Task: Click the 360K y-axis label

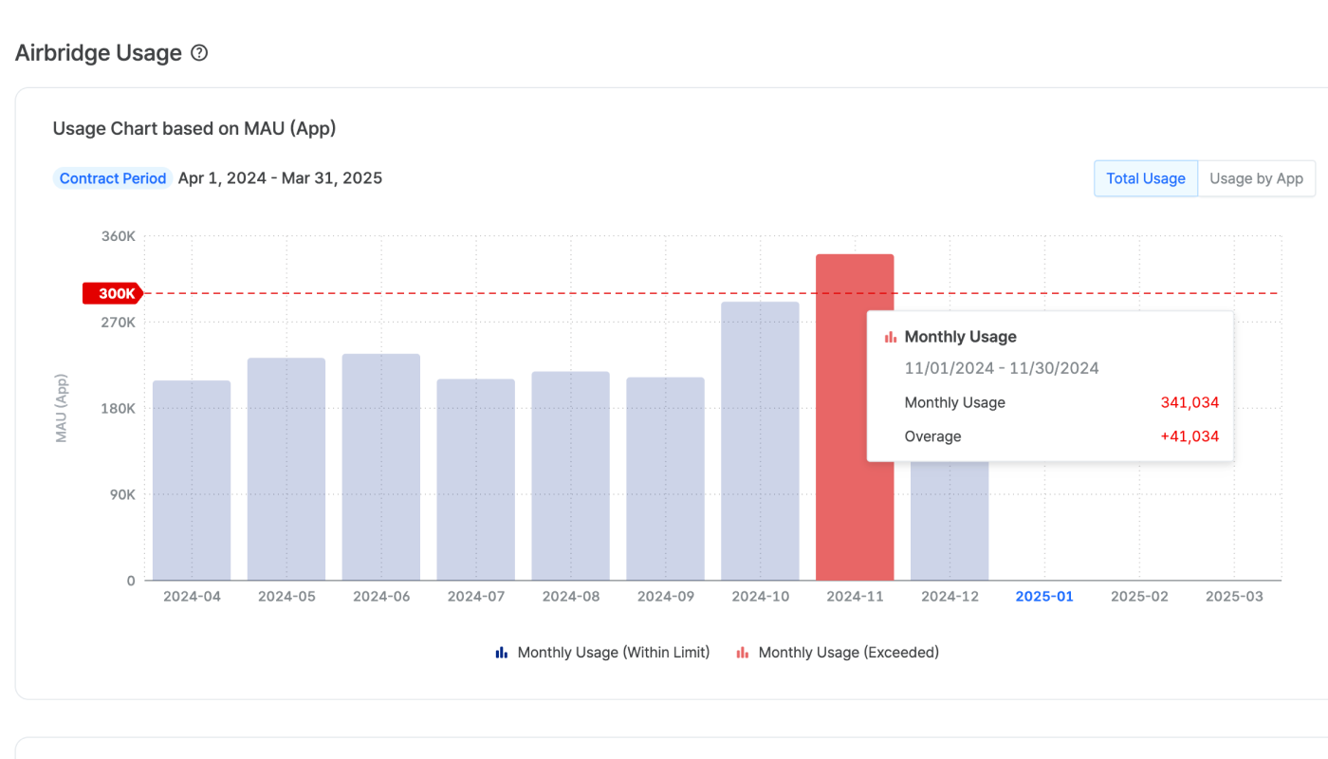Action: point(119,235)
